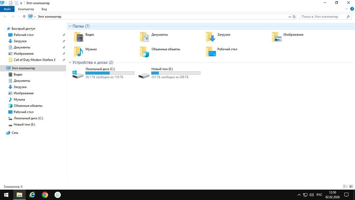Unpin Рабочий стол from quick access pin

(64, 35)
